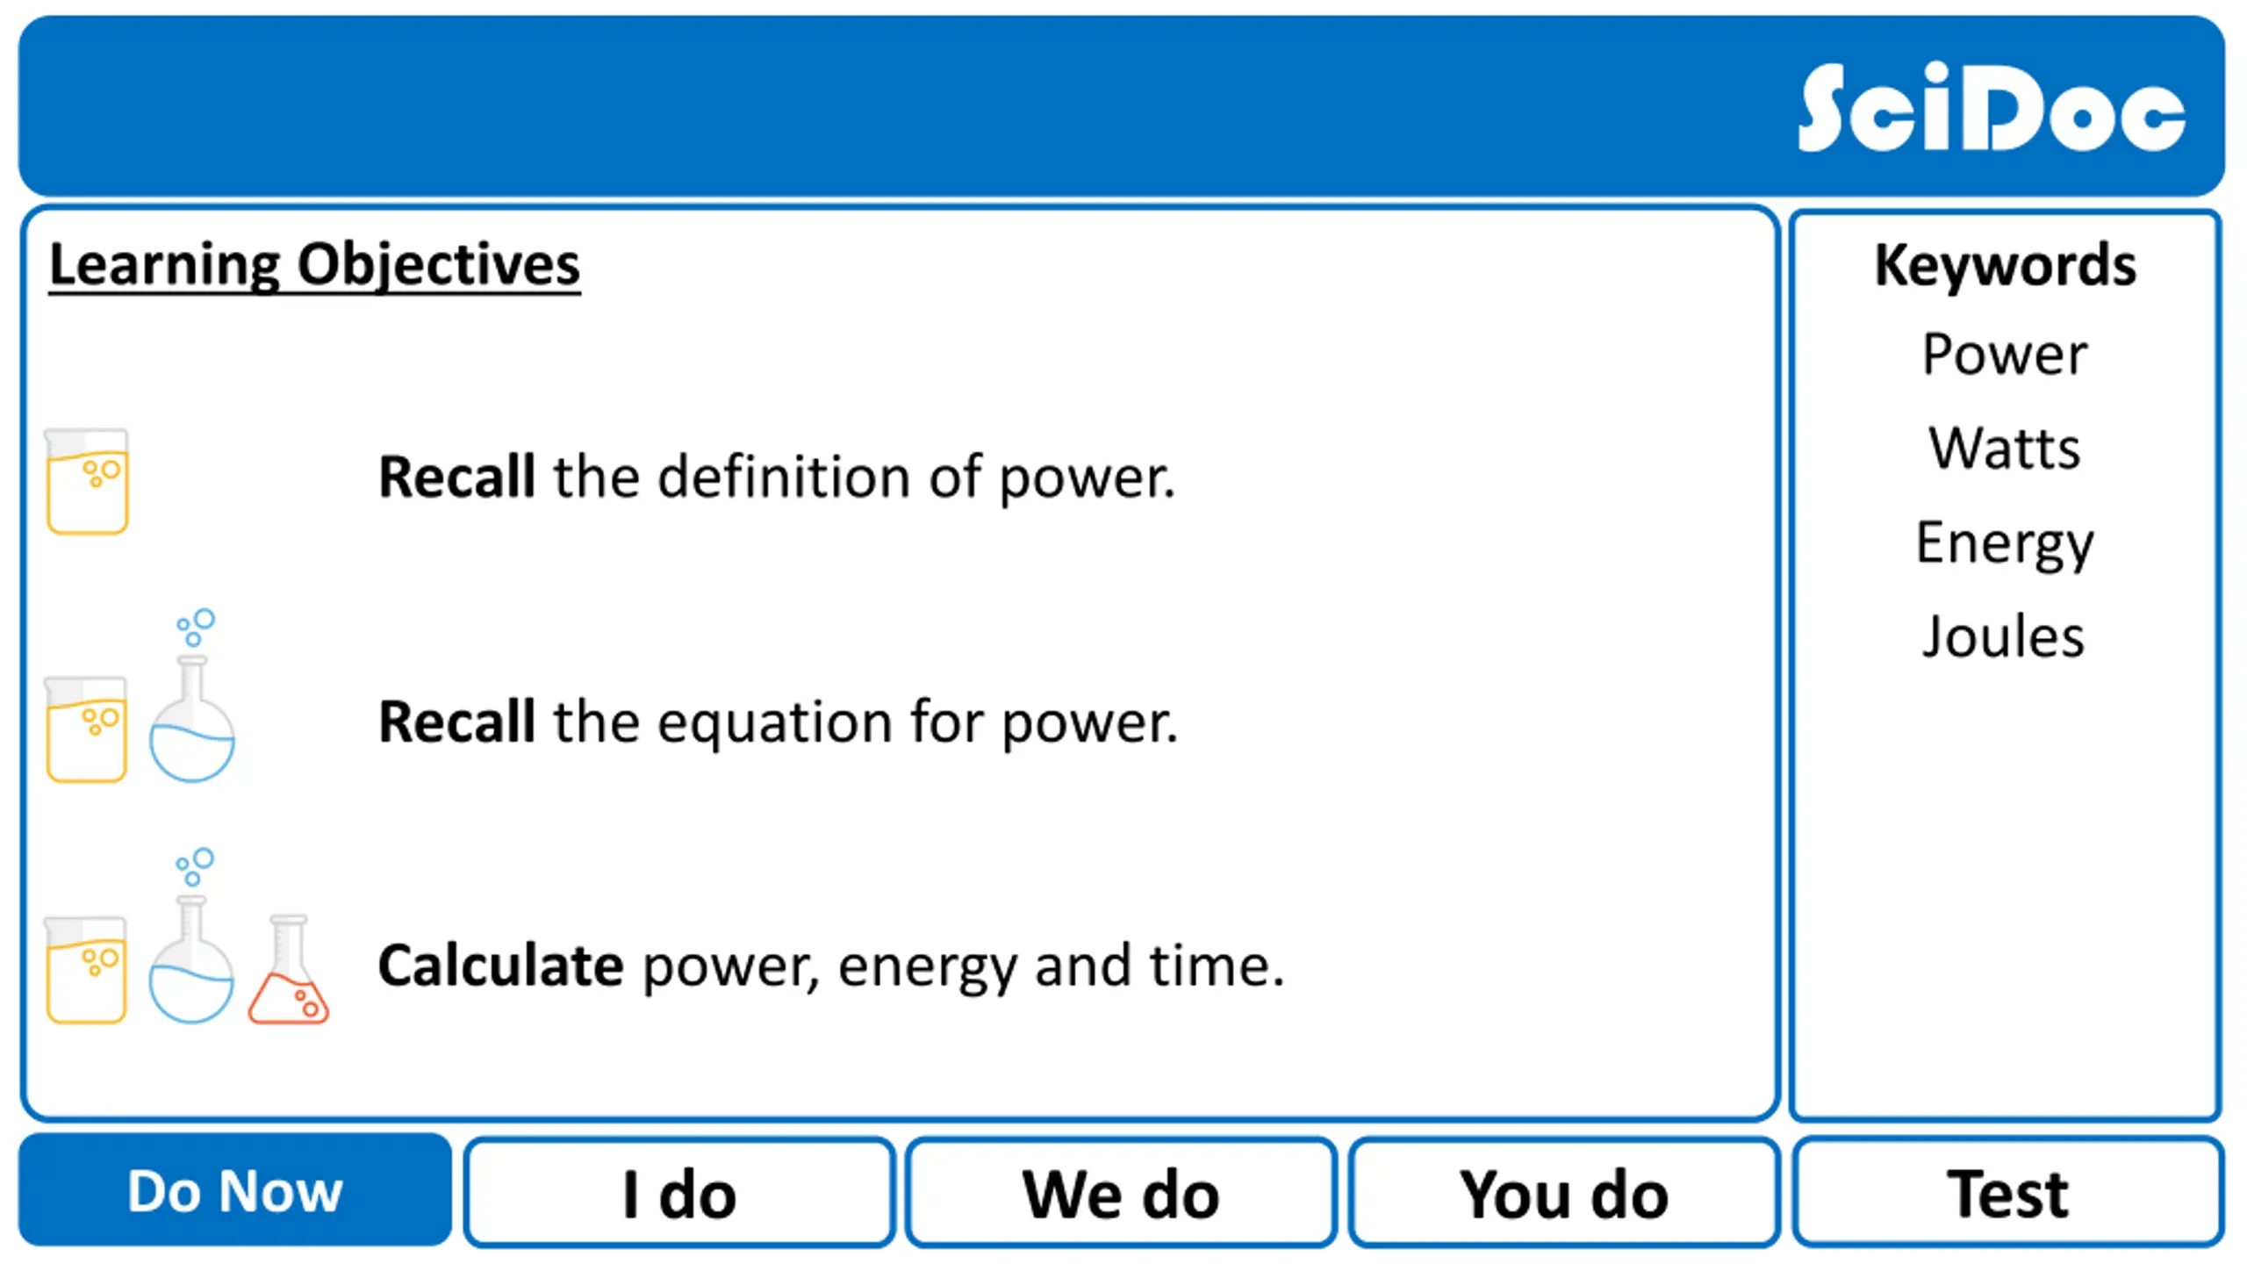Select the You do tab
Viewport: 2247px width, 1264px height.
(1563, 1193)
